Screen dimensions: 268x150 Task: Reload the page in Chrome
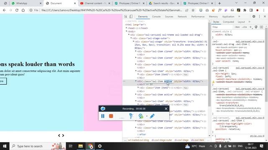pos(17,10)
